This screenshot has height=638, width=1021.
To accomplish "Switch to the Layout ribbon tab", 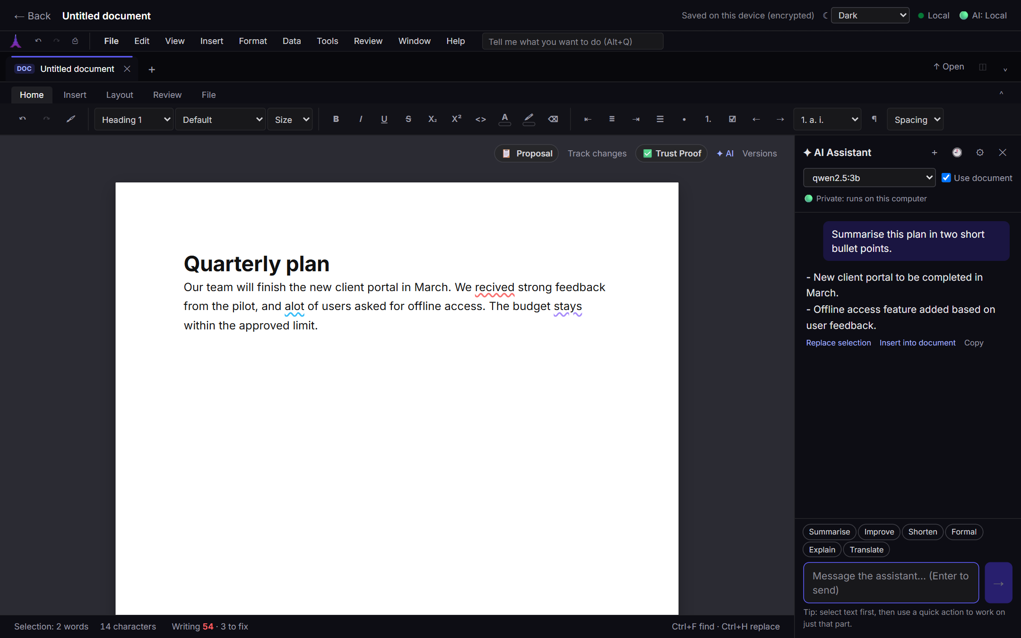I will [120, 95].
